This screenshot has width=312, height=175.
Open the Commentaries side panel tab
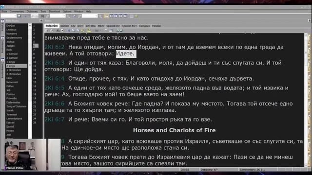tap(2, 68)
